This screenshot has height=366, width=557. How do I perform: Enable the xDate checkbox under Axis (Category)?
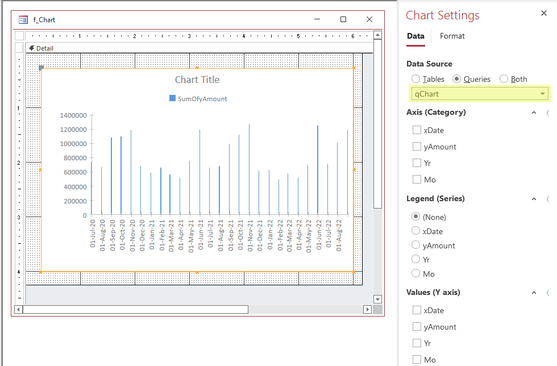(415, 130)
